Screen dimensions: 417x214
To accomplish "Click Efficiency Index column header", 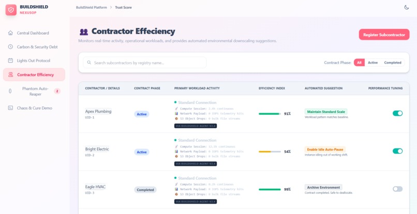I will (272, 88).
